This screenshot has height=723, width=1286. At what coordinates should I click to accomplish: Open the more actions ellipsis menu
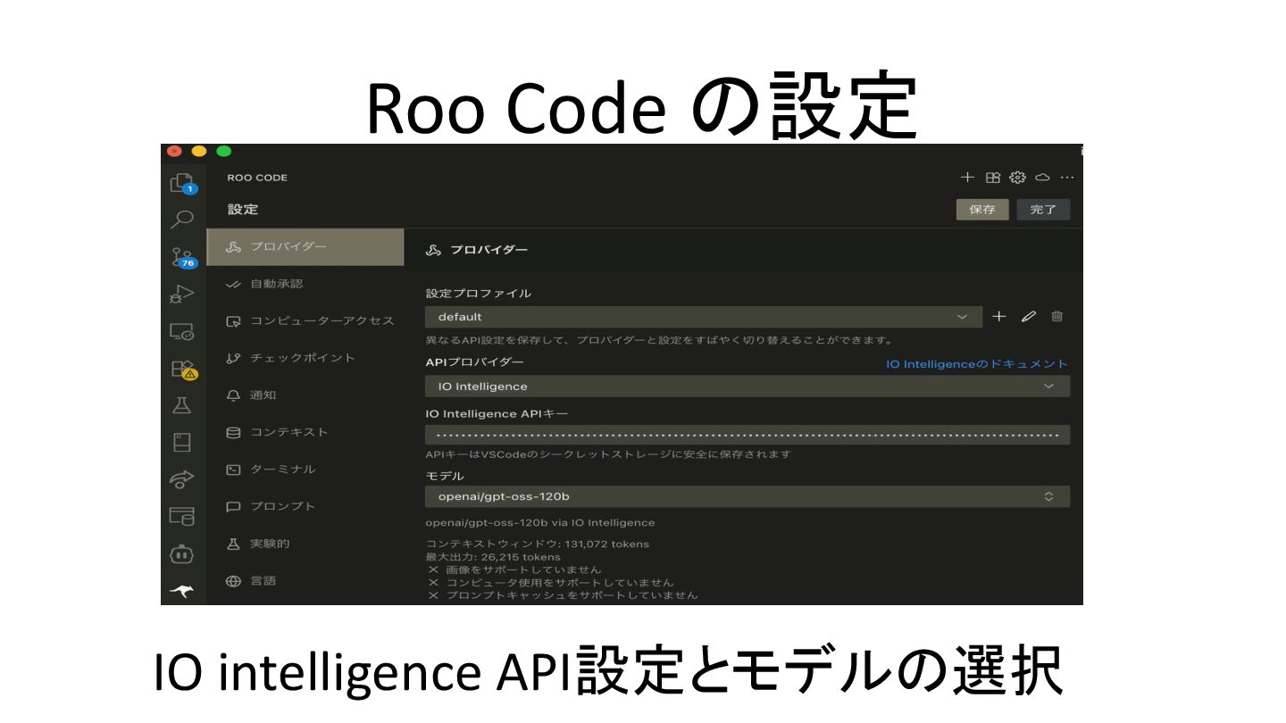(x=1066, y=178)
